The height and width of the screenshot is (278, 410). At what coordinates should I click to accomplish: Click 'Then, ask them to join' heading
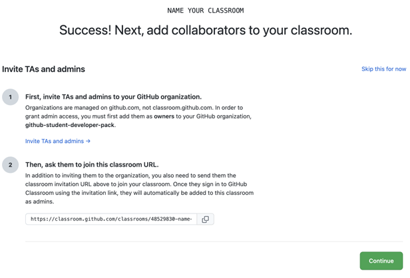(x=92, y=164)
